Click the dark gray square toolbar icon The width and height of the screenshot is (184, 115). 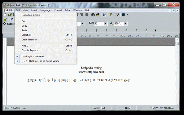click(x=87, y=14)
